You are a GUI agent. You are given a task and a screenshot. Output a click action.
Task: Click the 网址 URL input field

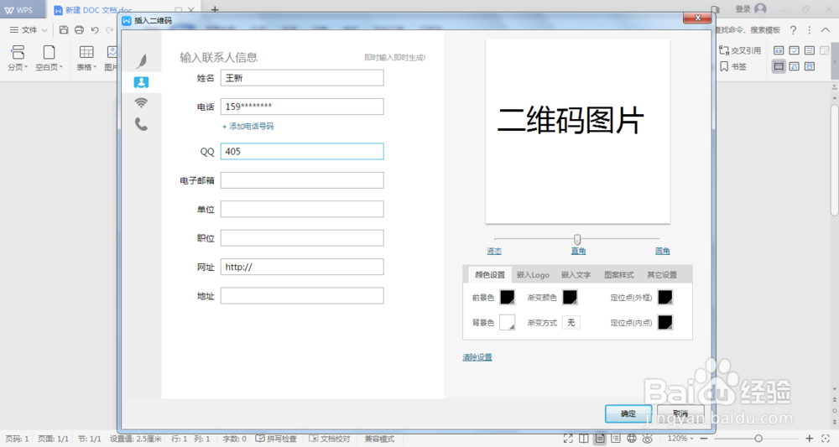click(302, 267)
